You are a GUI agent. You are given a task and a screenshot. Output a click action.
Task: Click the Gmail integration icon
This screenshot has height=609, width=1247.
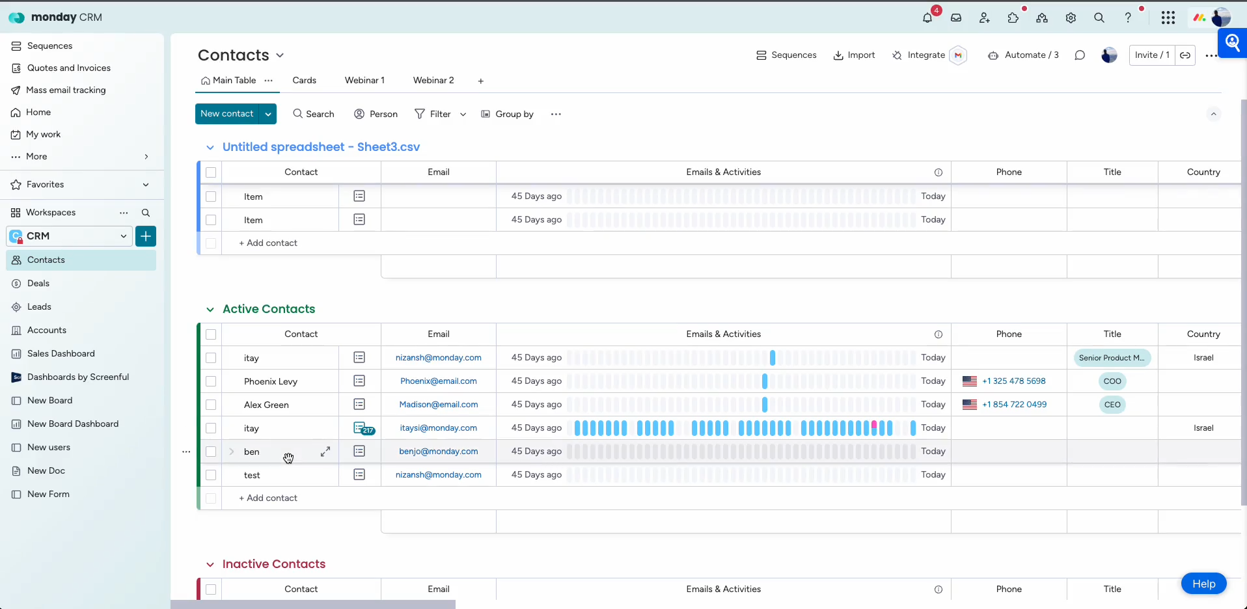[x=958, y=55]
